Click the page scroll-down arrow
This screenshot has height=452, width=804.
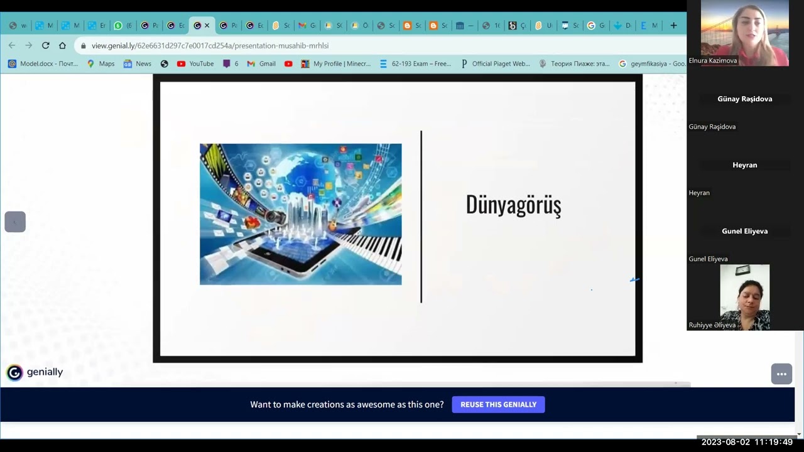(x=799, y=434)
